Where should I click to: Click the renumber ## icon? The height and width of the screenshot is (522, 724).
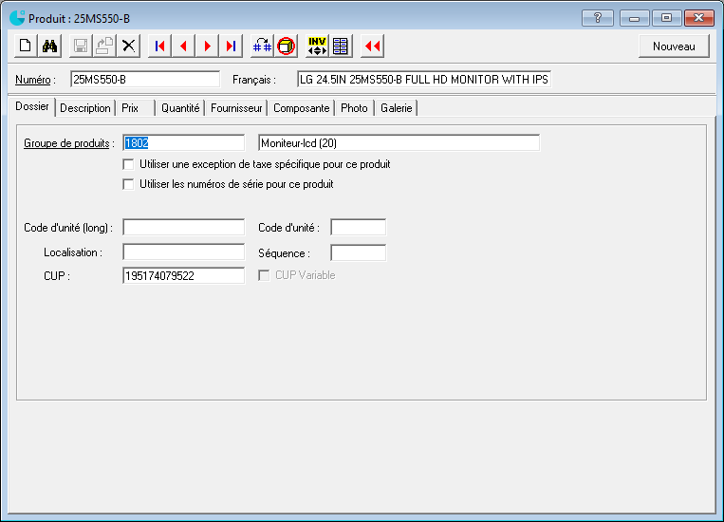coord(262,46)
